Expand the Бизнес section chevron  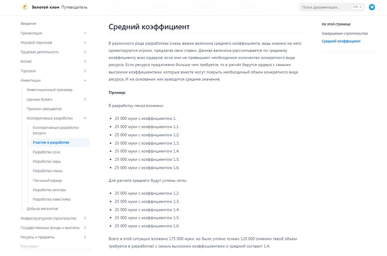[x=85, y=61]
